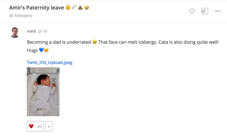Open the three-dot more options menu
This screenshot has height=136, width=227.
(218, 11)
